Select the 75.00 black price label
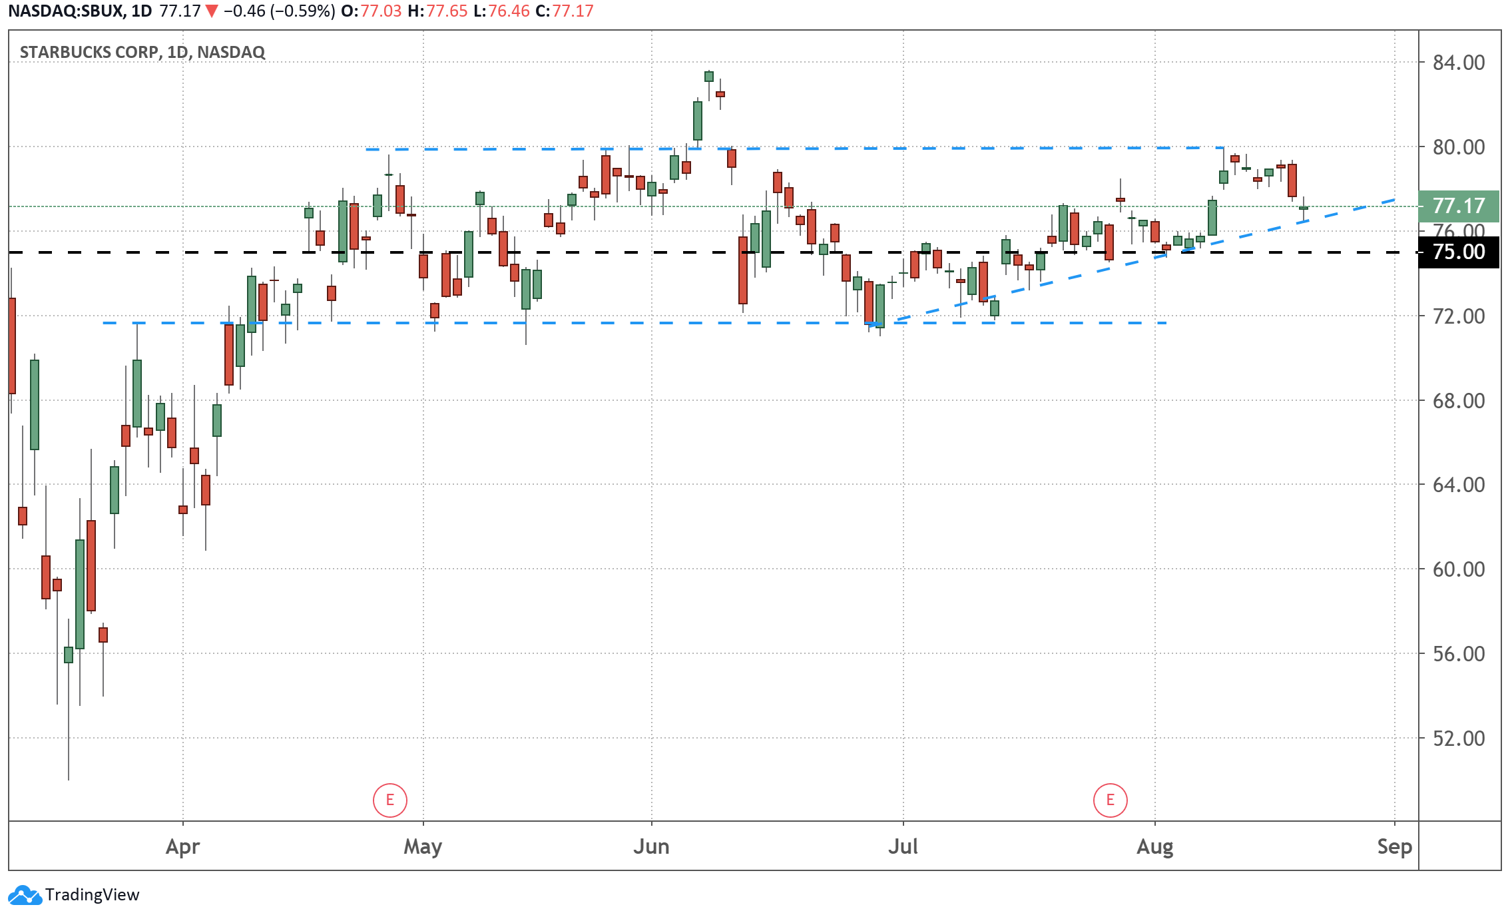 1458,252
